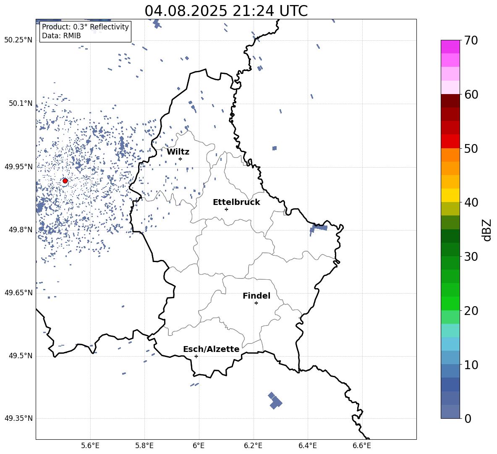497x454 pixels.
Task: Click the cross marker below Esch/Alzette
Action: (x=196, y=356)
